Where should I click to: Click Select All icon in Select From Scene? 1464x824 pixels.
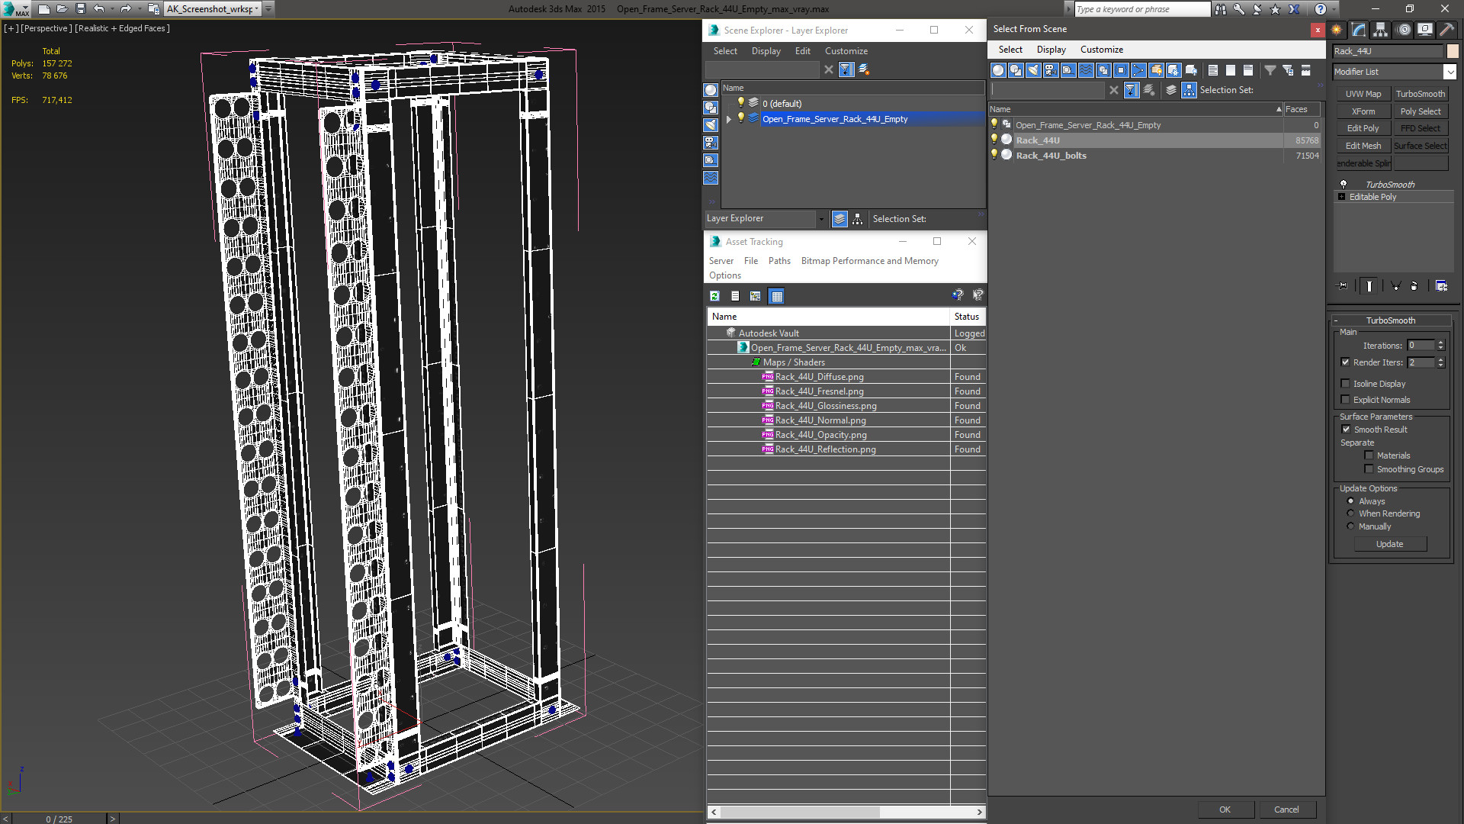click(x=1213, y=70)
